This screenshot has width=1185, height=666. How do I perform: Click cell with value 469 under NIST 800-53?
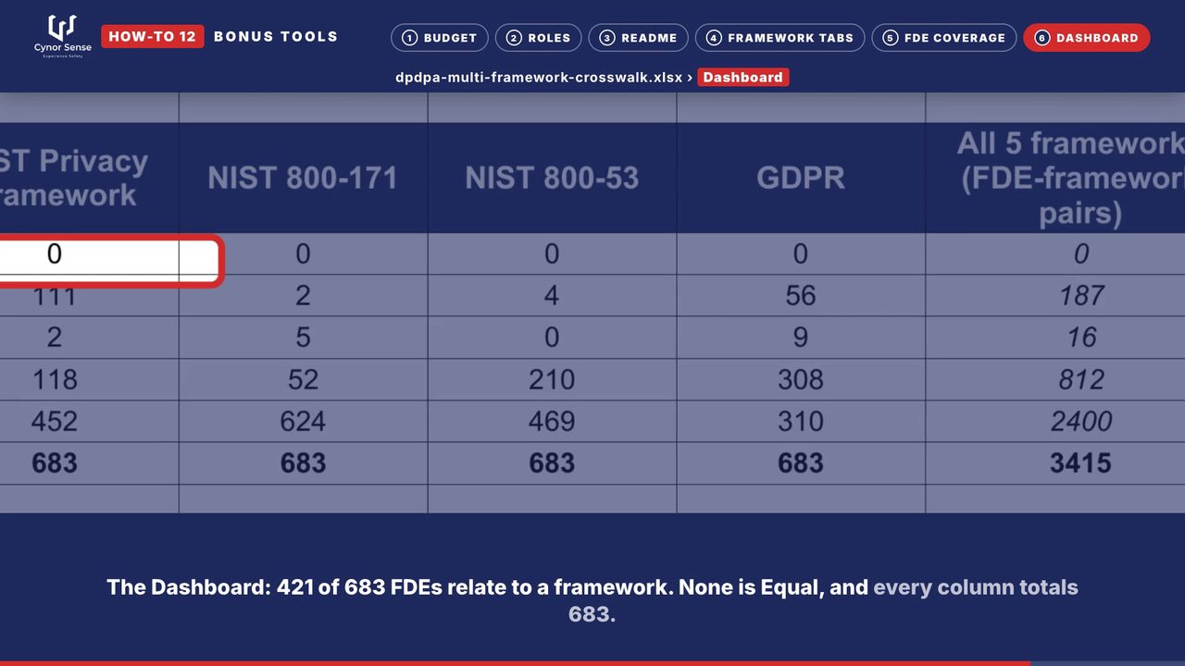tap(552, 421)
